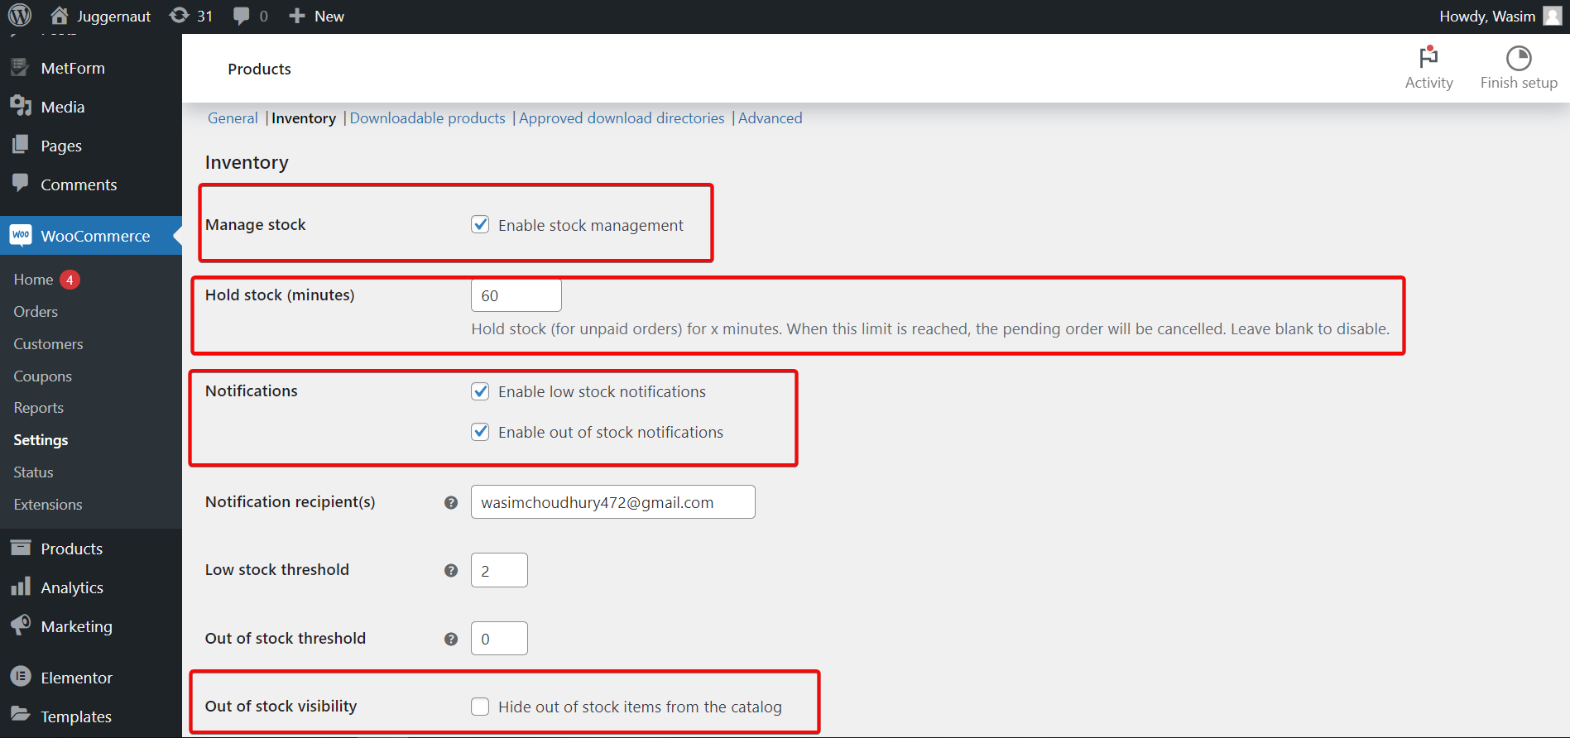Toggle Enable stock management checkbox
Image resolution: width=1570 pixels, height=738 pixels.
click(x=480, y=224)
